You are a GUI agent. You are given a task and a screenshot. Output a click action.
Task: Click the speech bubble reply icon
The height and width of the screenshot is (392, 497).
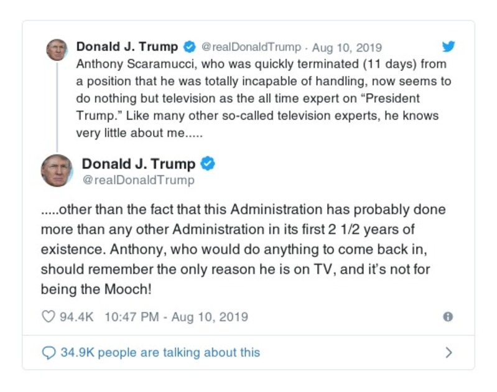[49, 352]
